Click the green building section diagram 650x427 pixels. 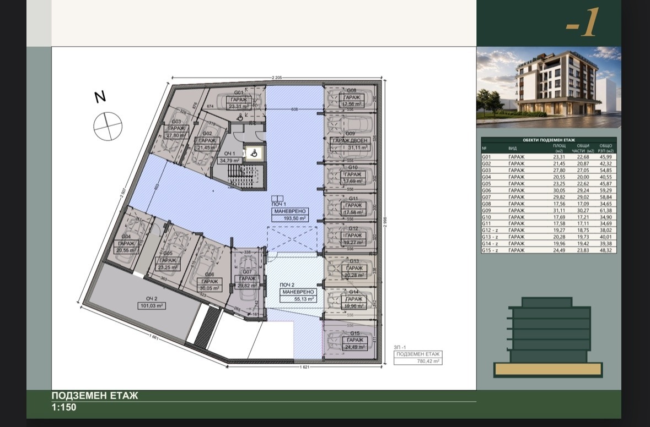pyautogui.click(x=548, y=337)
